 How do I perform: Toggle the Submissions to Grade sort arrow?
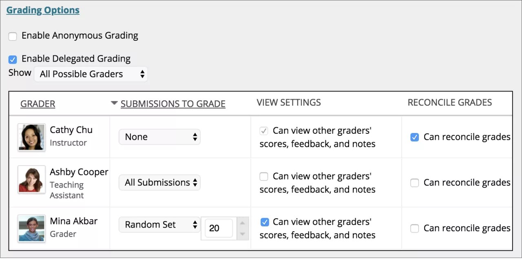[114, 103]
